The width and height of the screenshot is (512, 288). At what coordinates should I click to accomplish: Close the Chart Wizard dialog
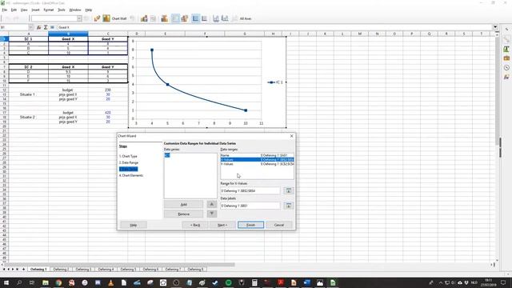[291, 136]
